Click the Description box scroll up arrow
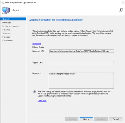Screen dimensions: 125x123 112,74
